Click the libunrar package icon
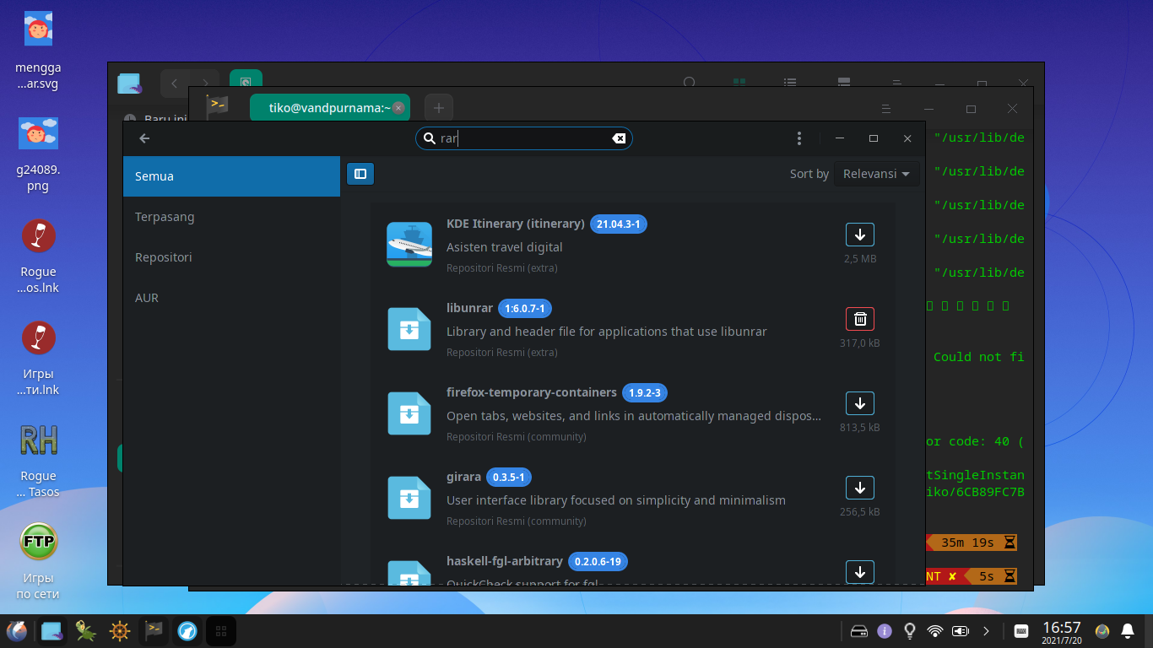The image size is (1153, 648). coord(409,329)
